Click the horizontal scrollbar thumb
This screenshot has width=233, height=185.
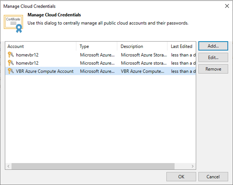tap(93, 166)
